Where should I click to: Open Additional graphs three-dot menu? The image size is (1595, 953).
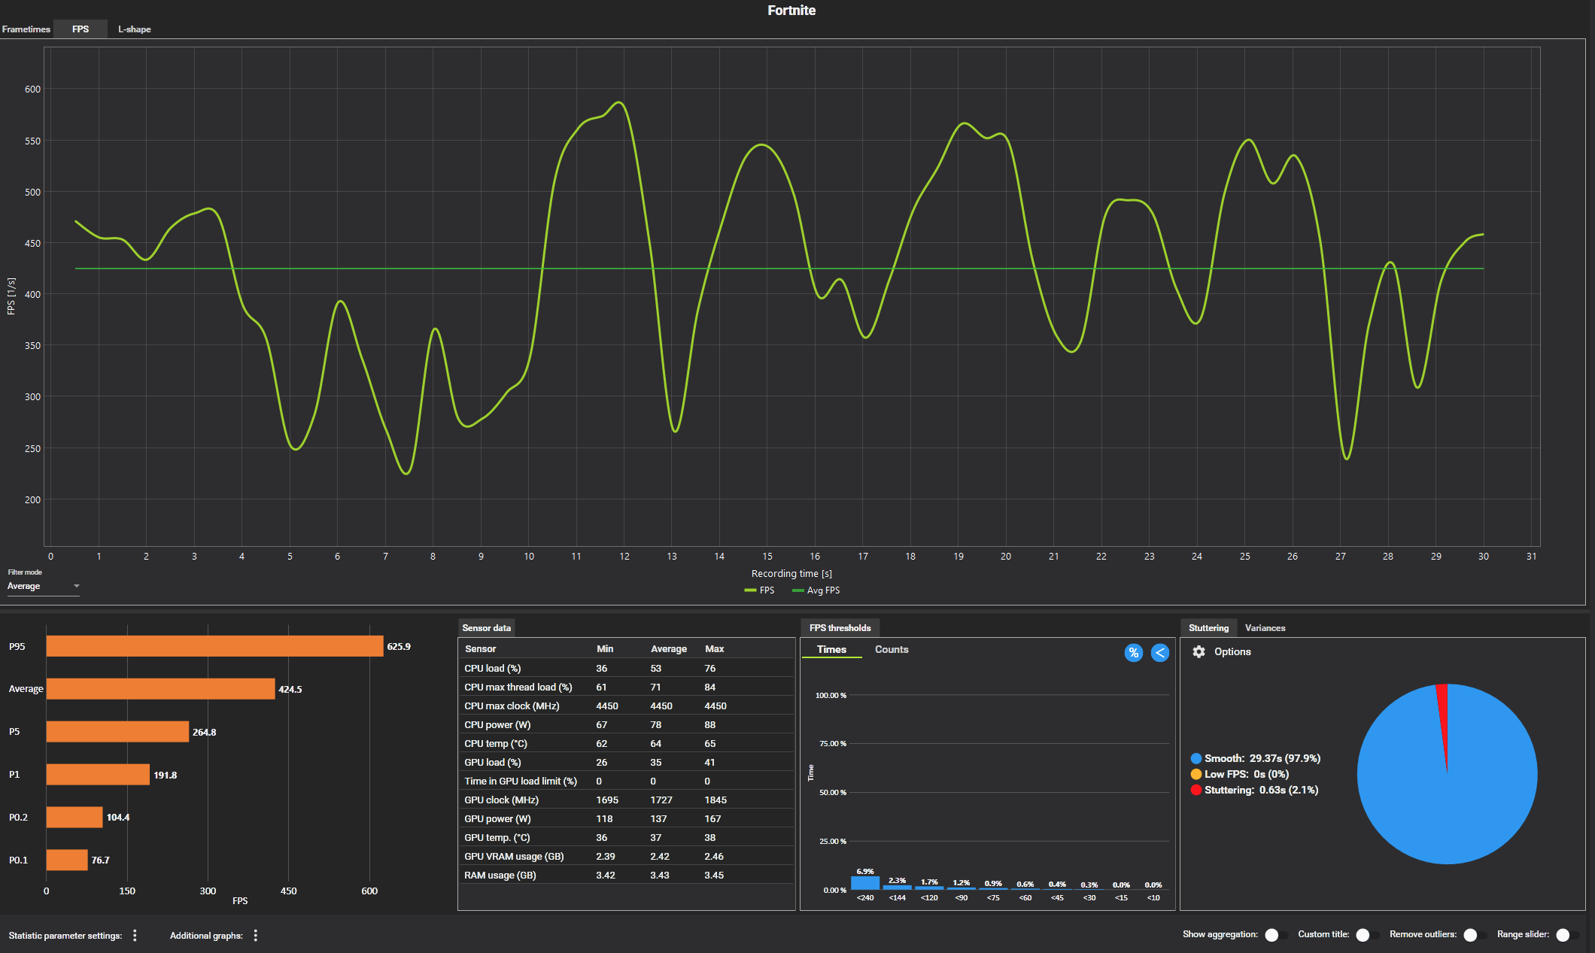point(256,935)
